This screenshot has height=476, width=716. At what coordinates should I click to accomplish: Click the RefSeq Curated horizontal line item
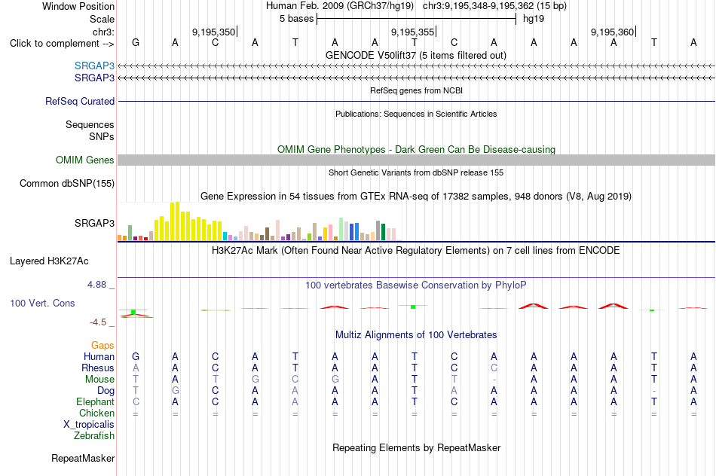pyautogui.click(x=417, y=102)
